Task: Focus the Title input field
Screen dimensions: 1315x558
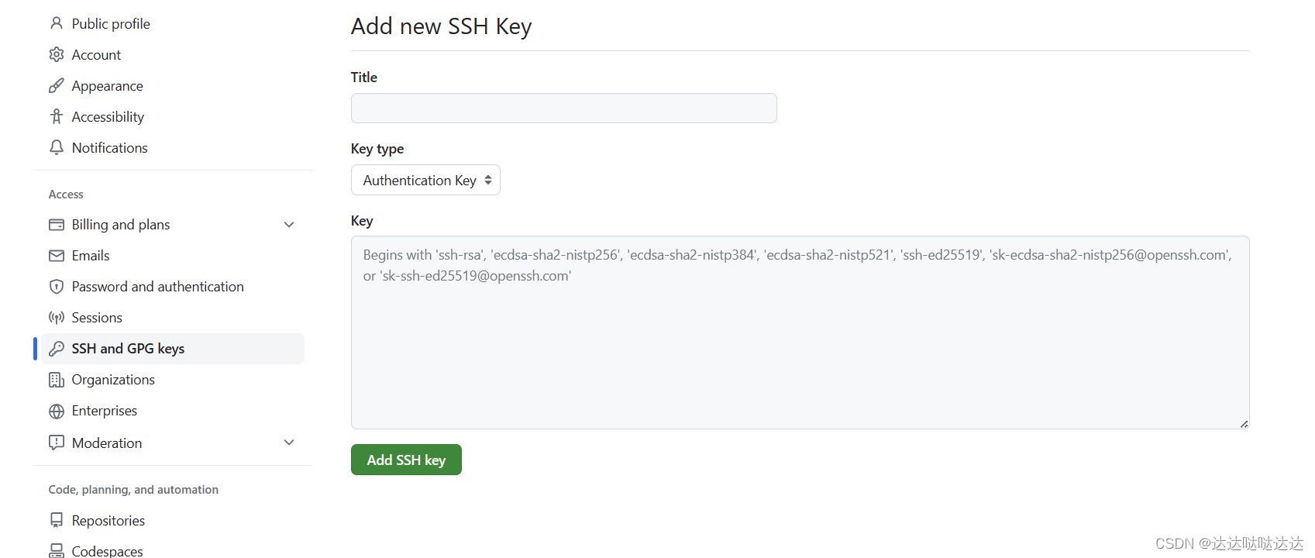Action: point(563,108)
